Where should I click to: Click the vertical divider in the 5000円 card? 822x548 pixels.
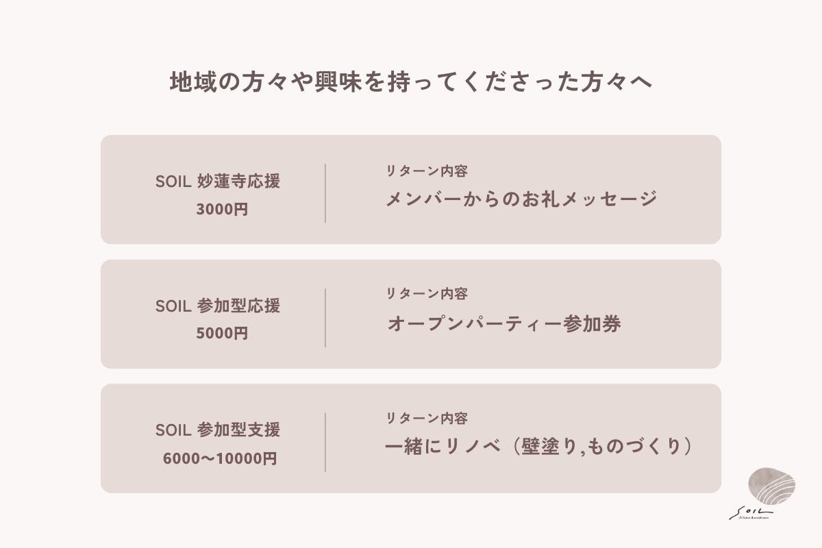pyautogui.click(x=325, y=317)
